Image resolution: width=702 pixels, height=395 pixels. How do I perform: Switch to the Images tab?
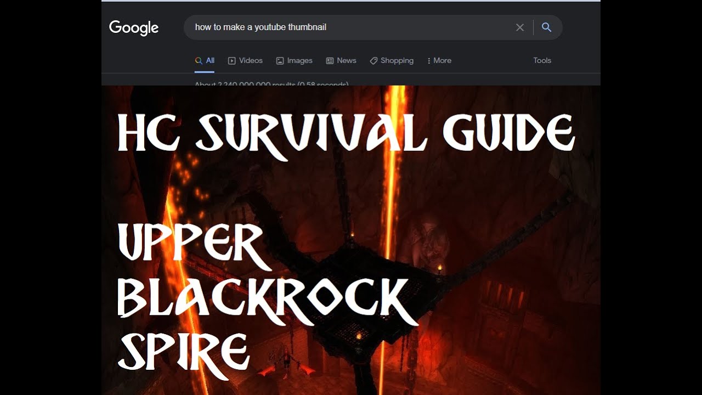[294, 61]
